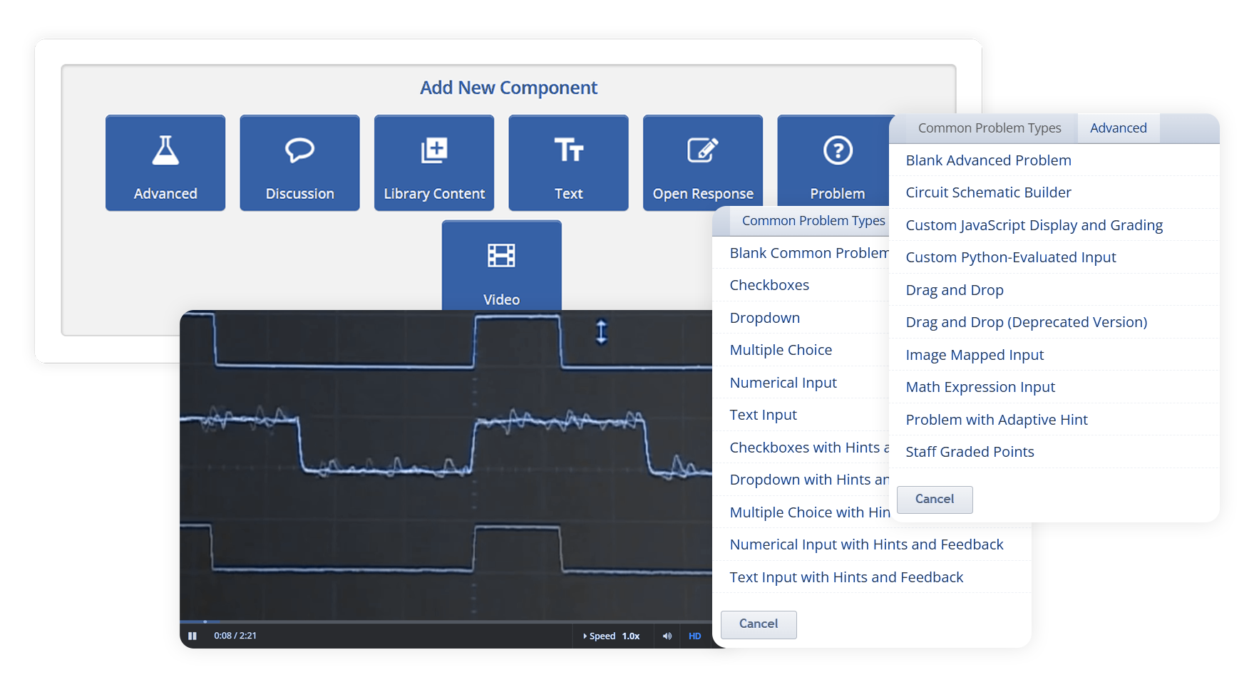This screenshot has width=1259, height=692.
Task: Pick the Checkboxes problem type
Action: pyautogui.click(x=769, y=285)
